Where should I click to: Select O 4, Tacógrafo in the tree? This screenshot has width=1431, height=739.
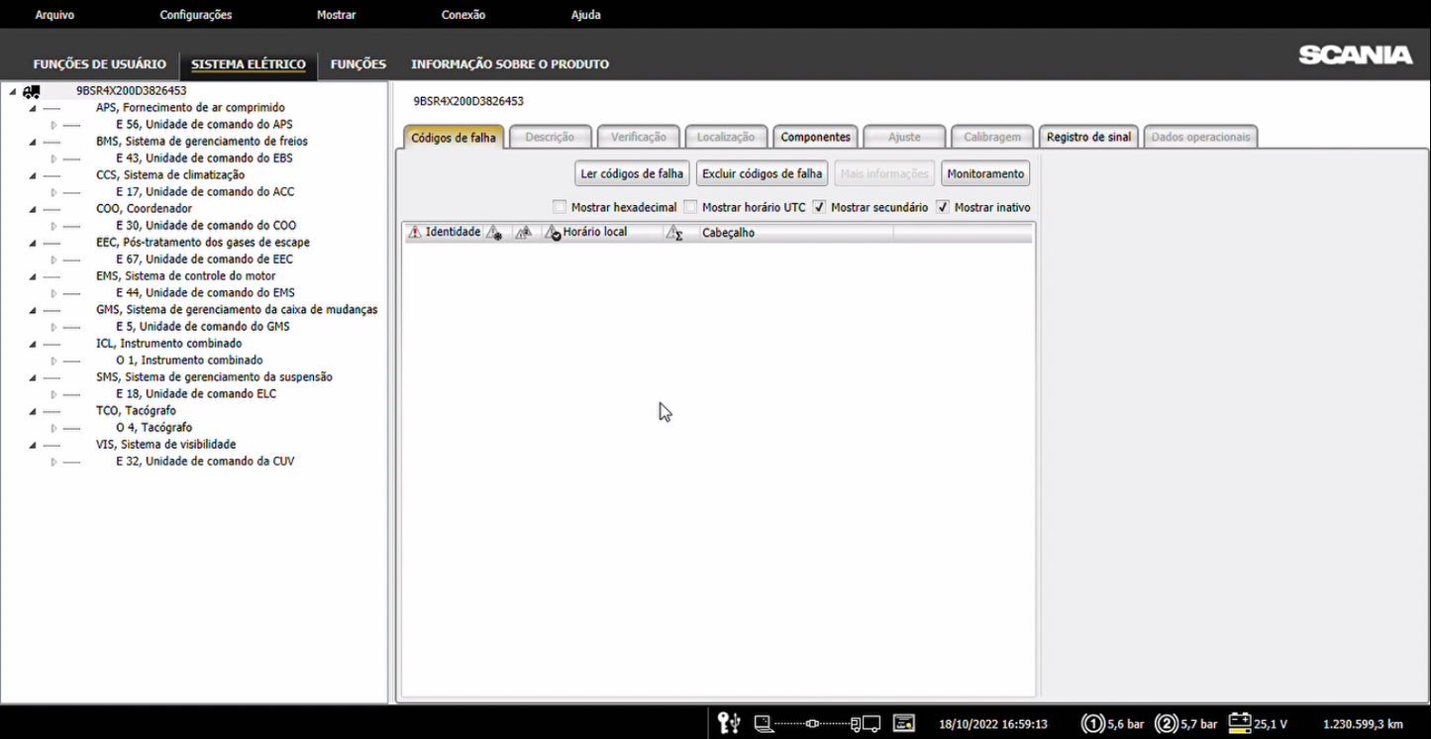point(153,428)
